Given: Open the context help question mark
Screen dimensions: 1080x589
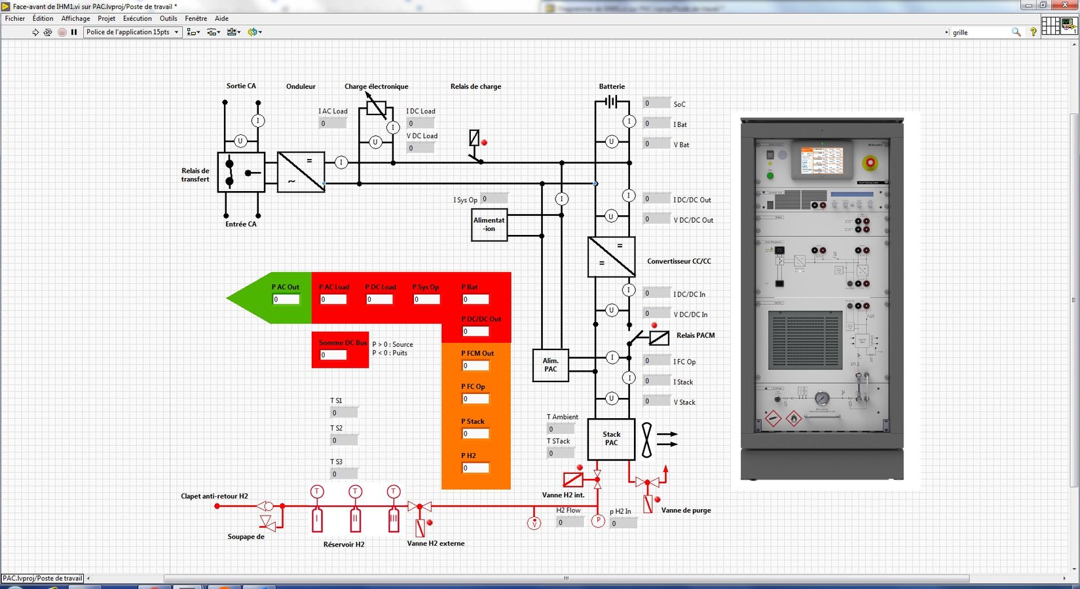Looking at the screenshot, I should [x=1033, y=32].
